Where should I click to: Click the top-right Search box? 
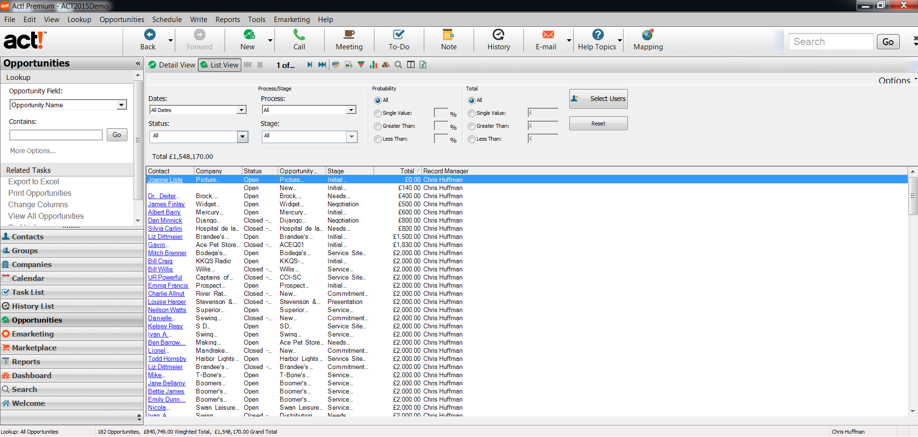831,42
